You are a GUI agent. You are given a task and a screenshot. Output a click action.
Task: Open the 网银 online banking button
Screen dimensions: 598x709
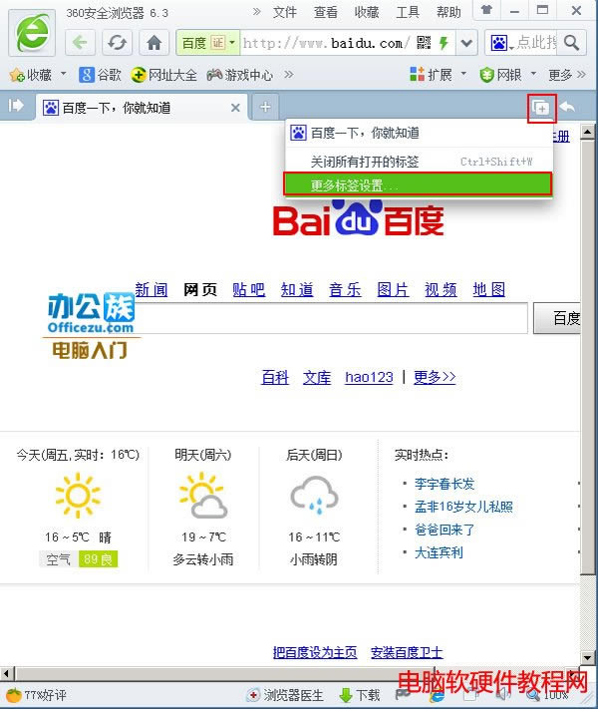pyautogui.click(x=500, y=75)
